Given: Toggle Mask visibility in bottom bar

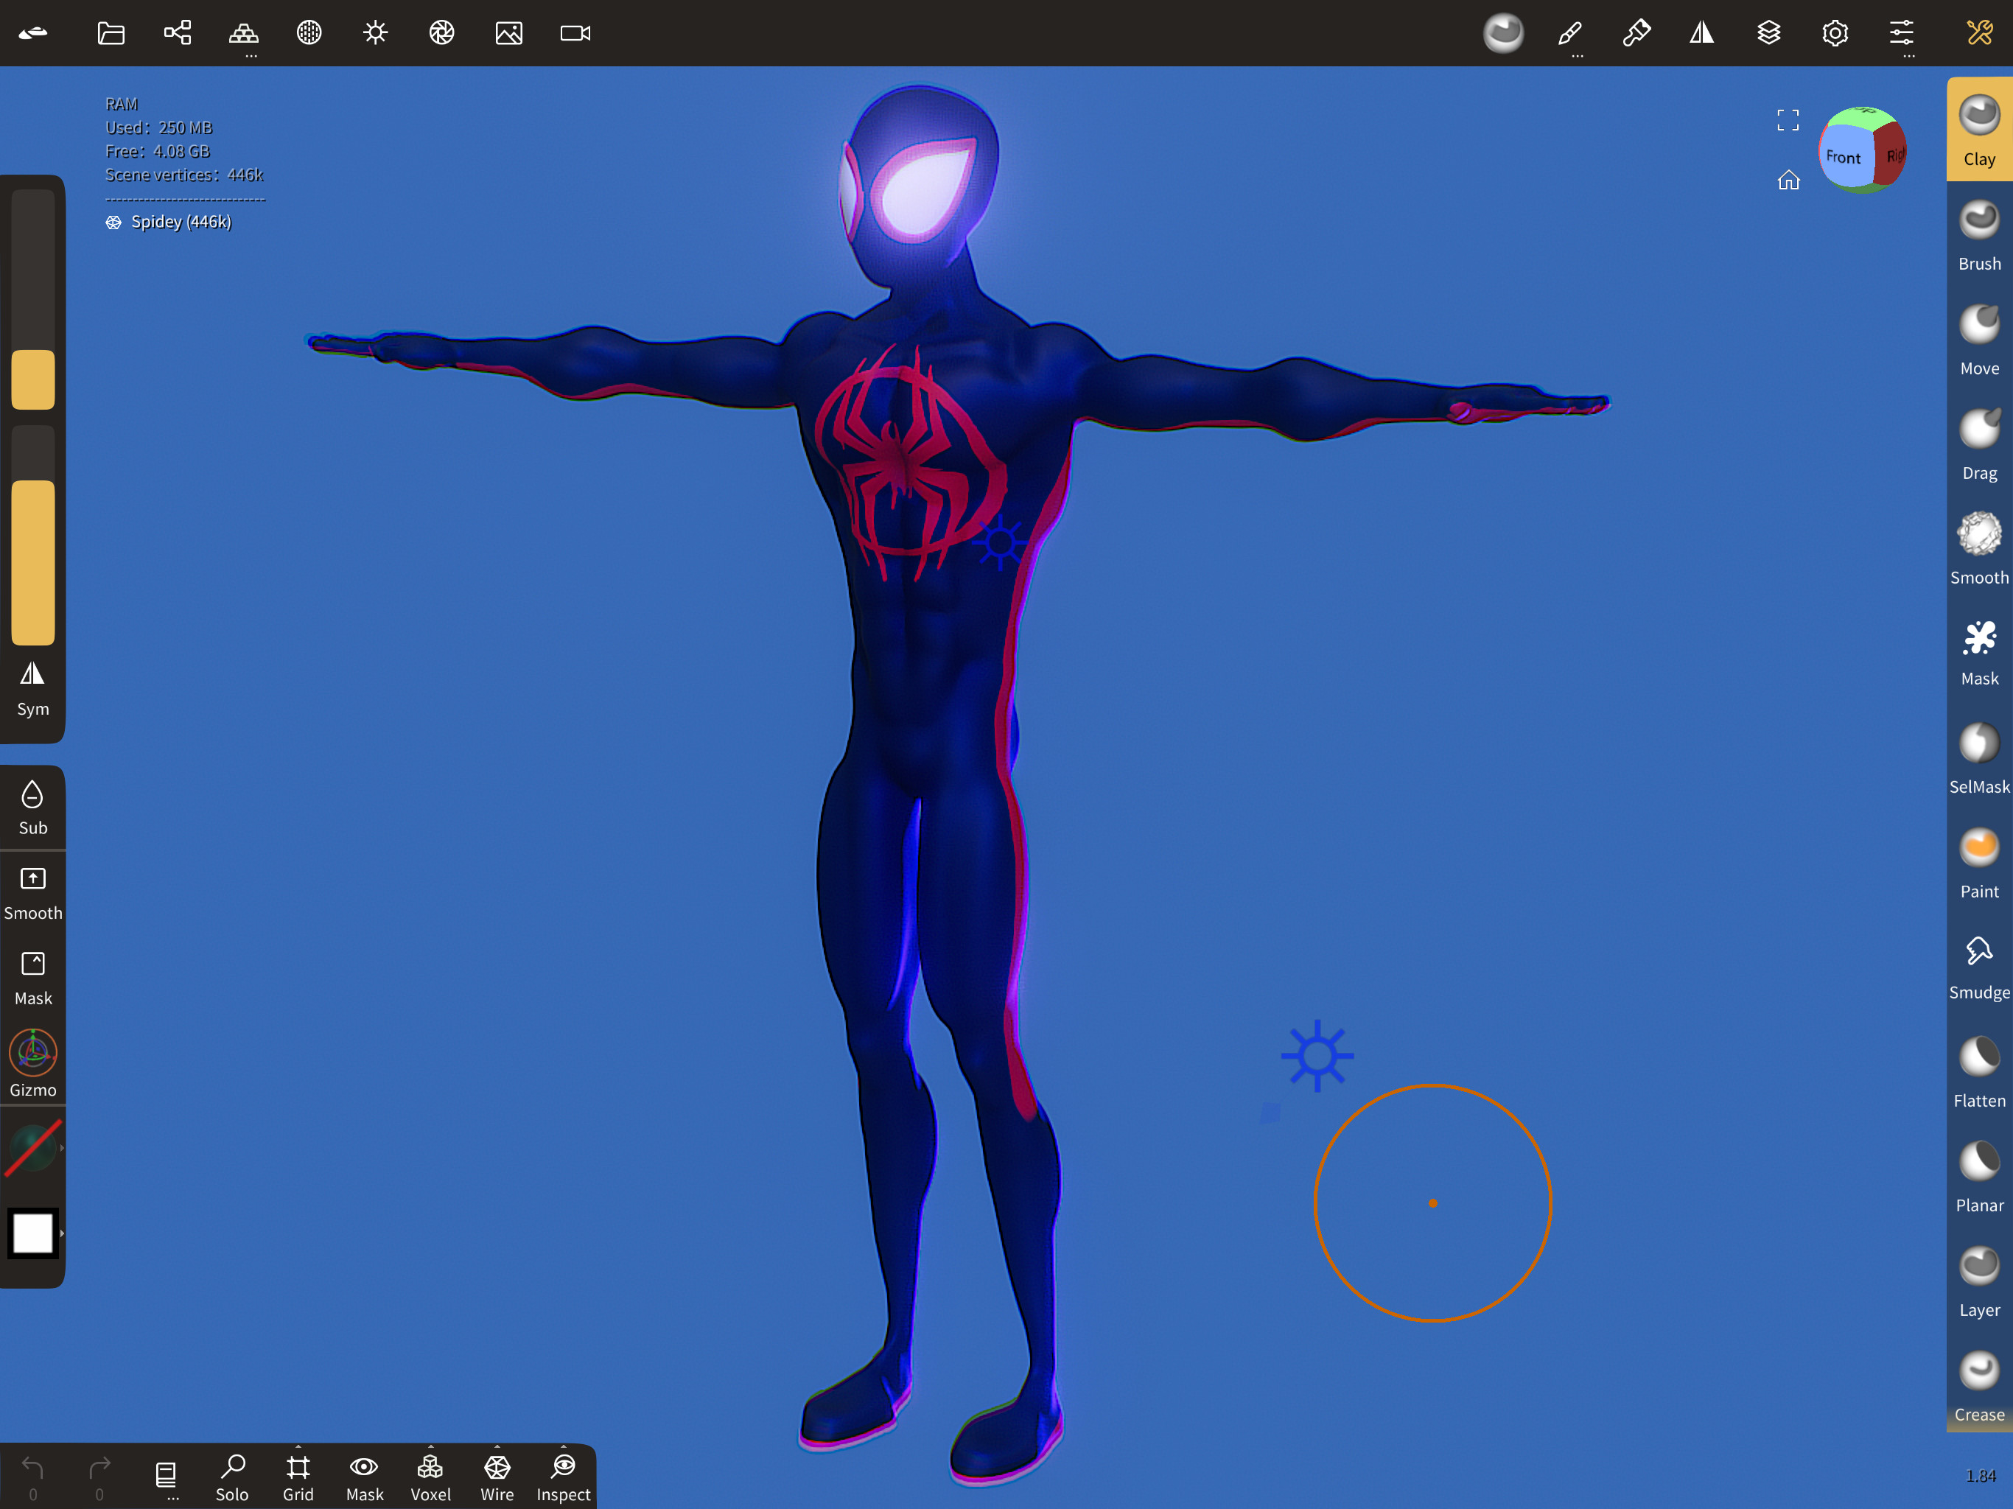Looking at the screenshot, I should (364, 1477).
